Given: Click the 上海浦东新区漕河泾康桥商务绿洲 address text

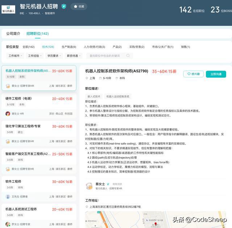Looking at the screenshot, I should coord(115,207).
